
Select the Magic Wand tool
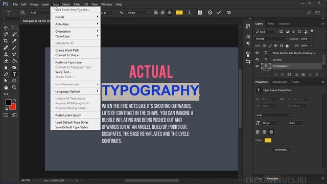[14, 34]
